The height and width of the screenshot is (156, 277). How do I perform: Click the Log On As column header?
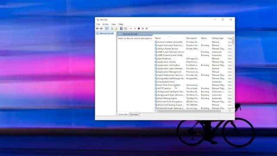(x=229, y=38)
